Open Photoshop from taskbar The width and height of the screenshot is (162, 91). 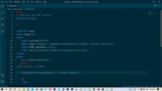tap(72, 89)
